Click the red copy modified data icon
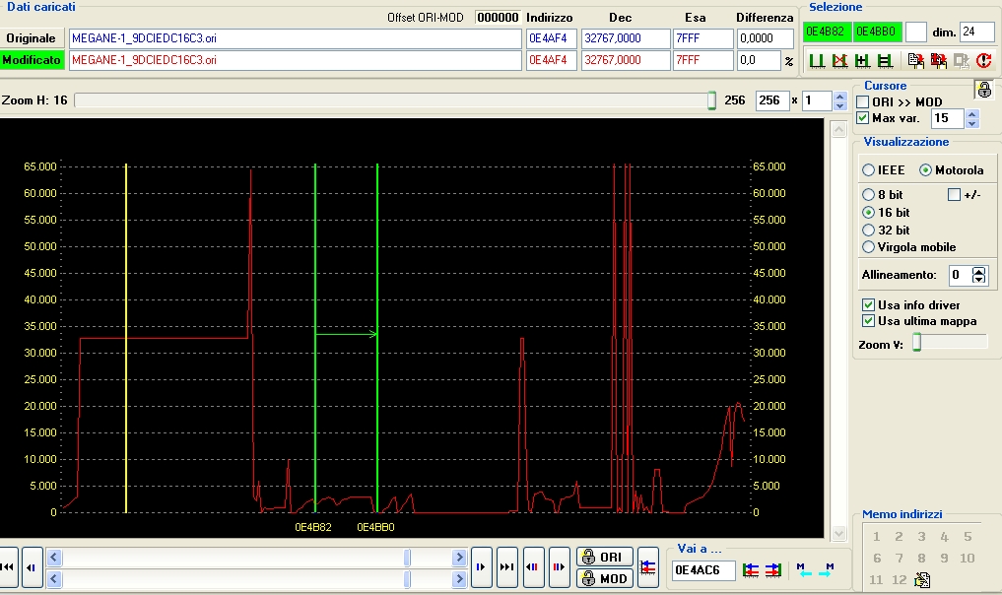This screenshot has width=1002, height=595. [939, 61]
